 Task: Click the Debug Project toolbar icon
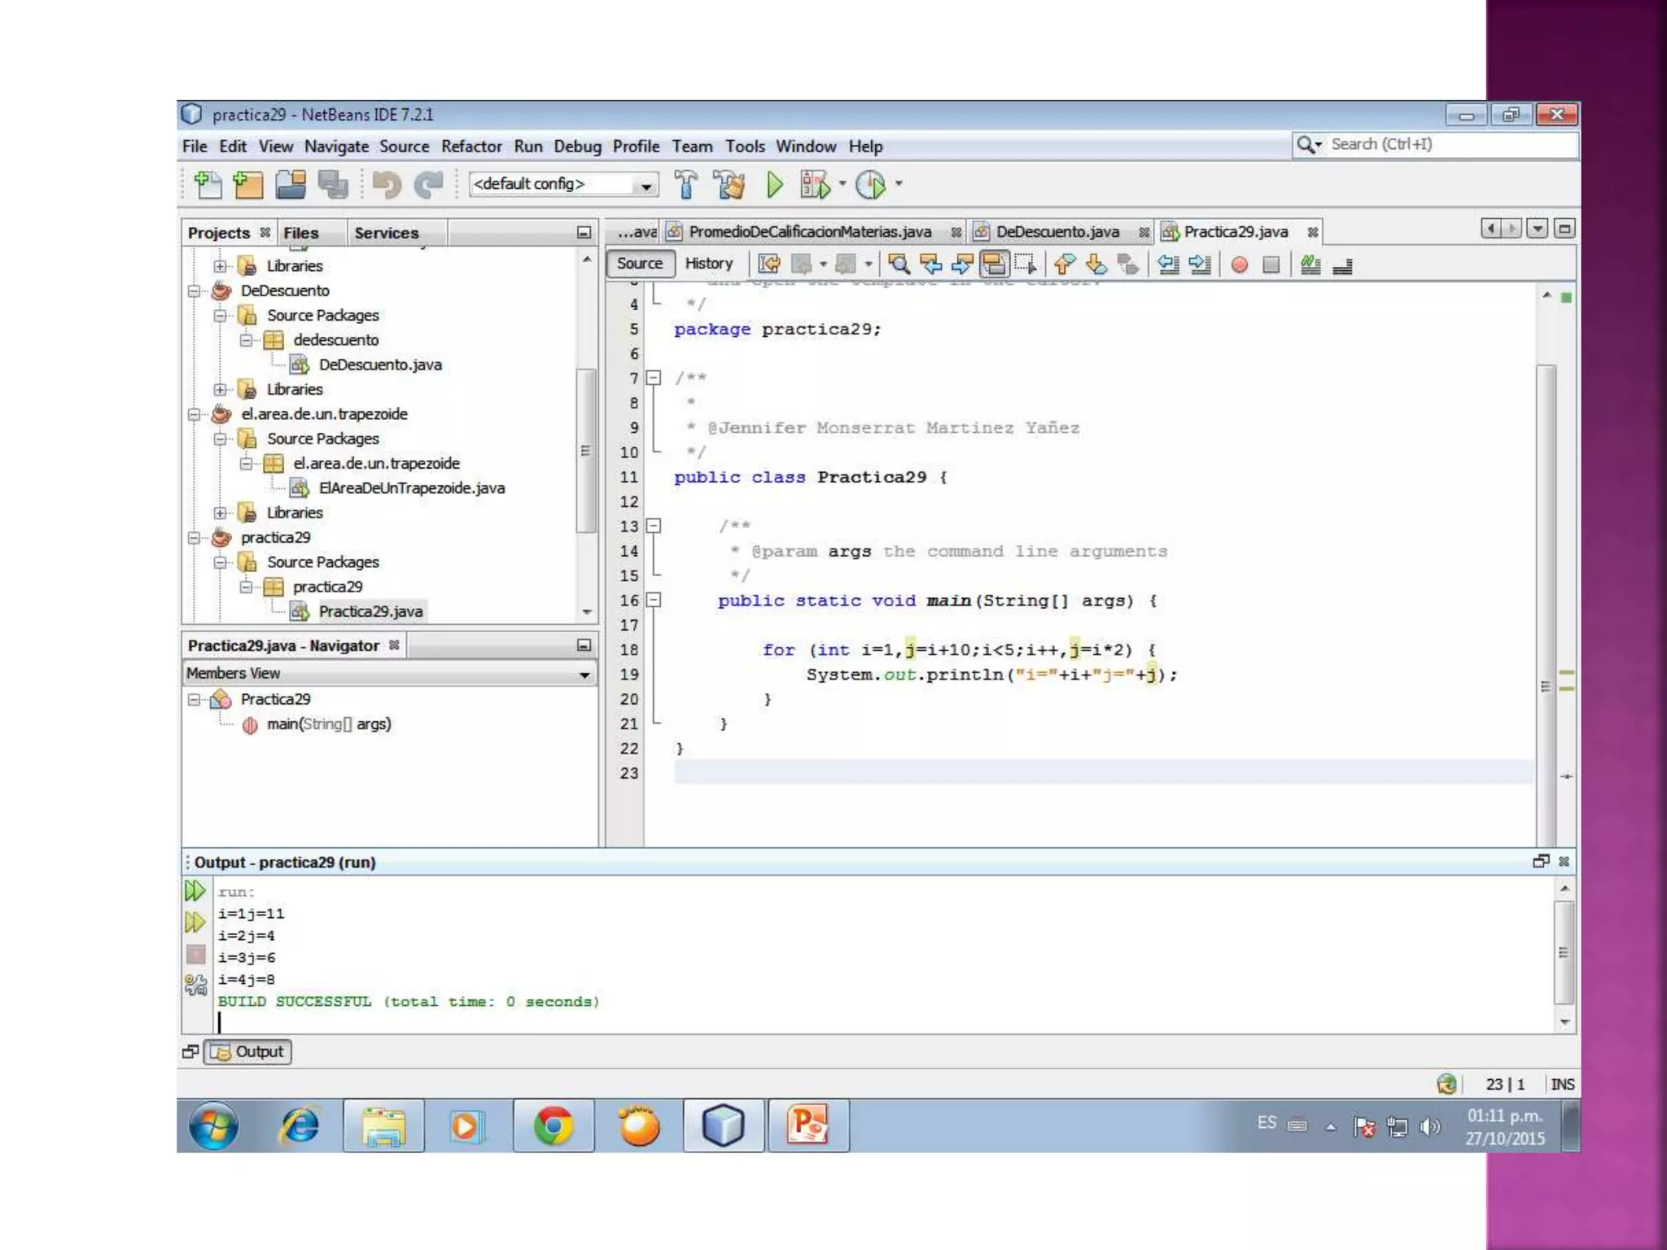tap(815, 185)
